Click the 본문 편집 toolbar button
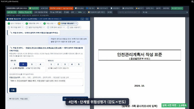 pyautogui.click(x=166, y=8)
